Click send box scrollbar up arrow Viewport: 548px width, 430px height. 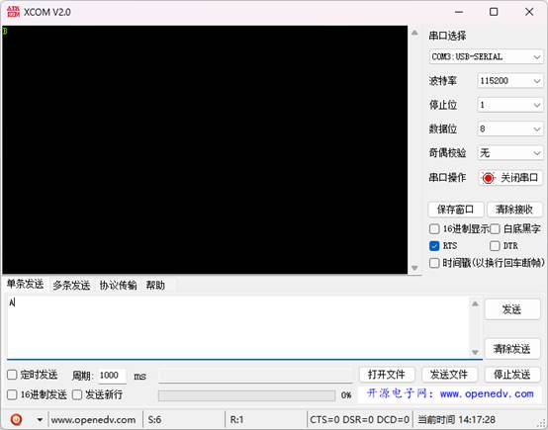(475, 303)
